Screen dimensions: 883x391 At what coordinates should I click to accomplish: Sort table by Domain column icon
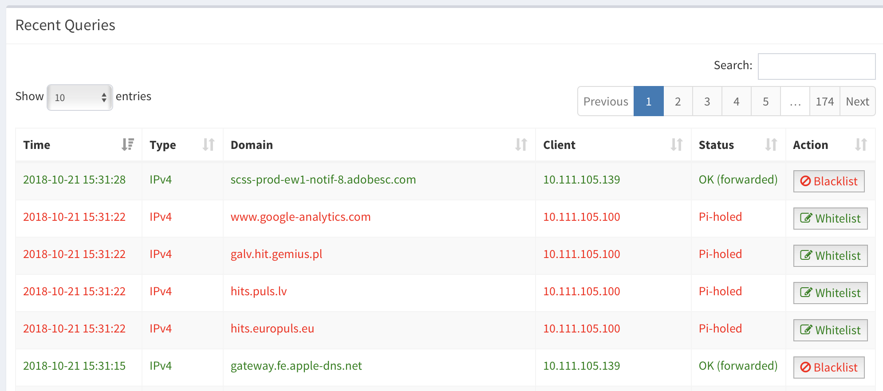(521, 145)
